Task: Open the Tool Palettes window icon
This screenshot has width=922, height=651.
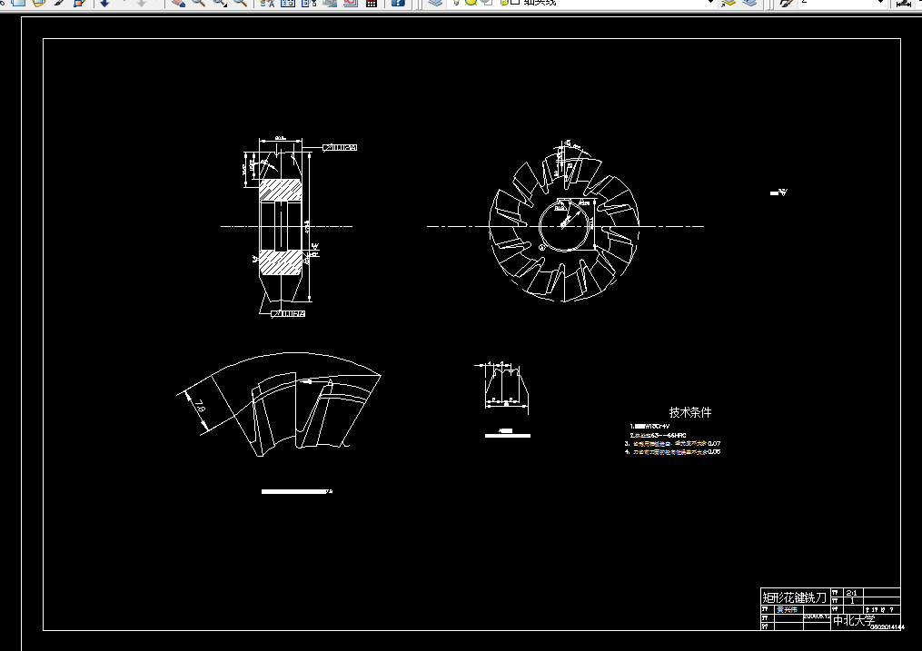Action: coord(309,3)
